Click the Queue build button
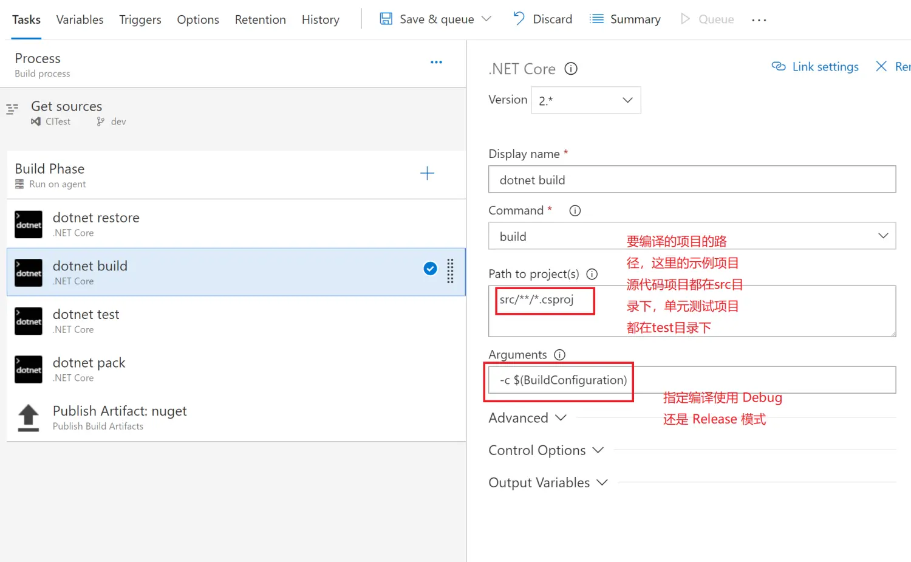The image size is (911, 562). tap(707, 19)
